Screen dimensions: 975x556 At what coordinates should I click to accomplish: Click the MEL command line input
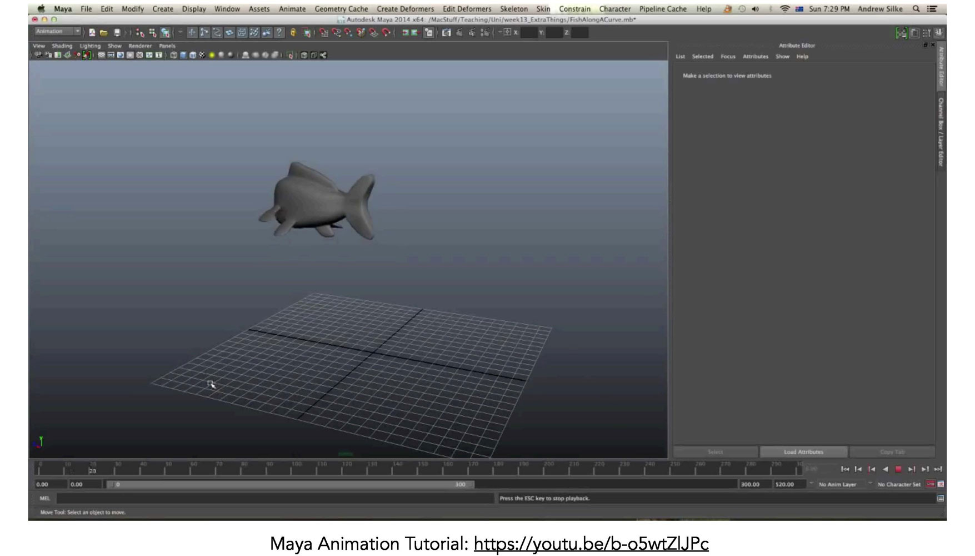(x=274, y=498)
